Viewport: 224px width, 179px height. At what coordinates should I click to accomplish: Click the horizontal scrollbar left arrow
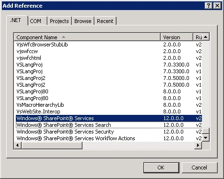pyautogui.click(x=18, y=145)
